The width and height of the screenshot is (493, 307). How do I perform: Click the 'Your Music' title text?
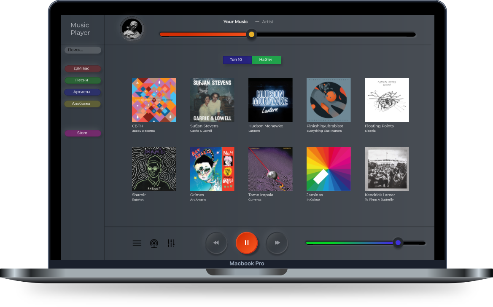[x=235, y=21]
